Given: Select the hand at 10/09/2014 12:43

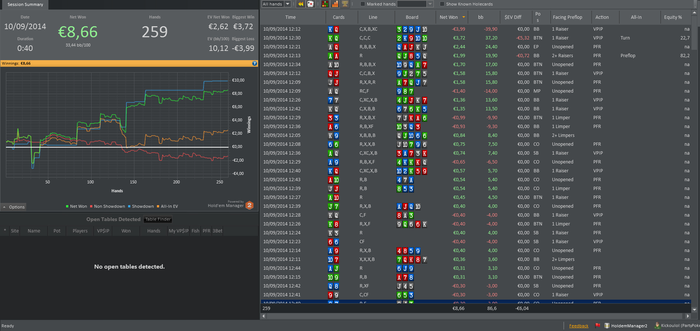Looking at the screenshot, I should [x=476, y=180].
